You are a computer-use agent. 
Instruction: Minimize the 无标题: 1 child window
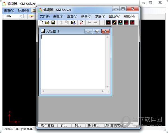(88, 31)
